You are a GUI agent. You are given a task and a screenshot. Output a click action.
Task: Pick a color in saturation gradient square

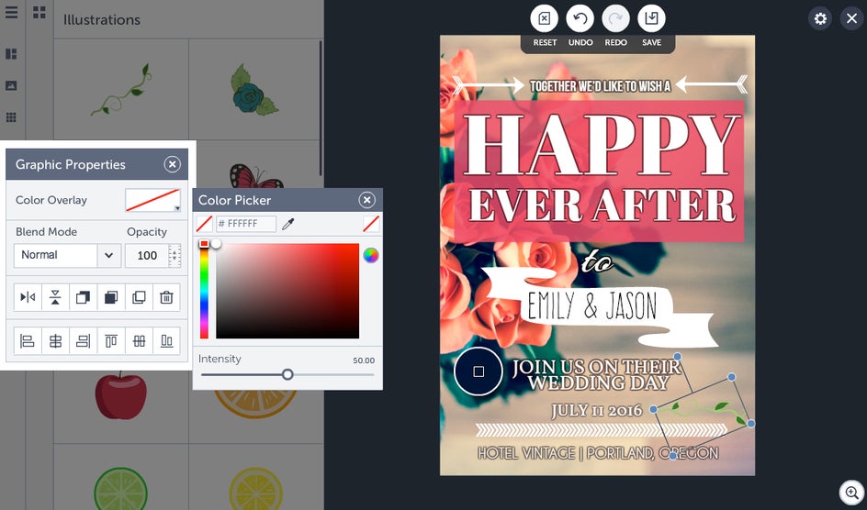(287, 291)
